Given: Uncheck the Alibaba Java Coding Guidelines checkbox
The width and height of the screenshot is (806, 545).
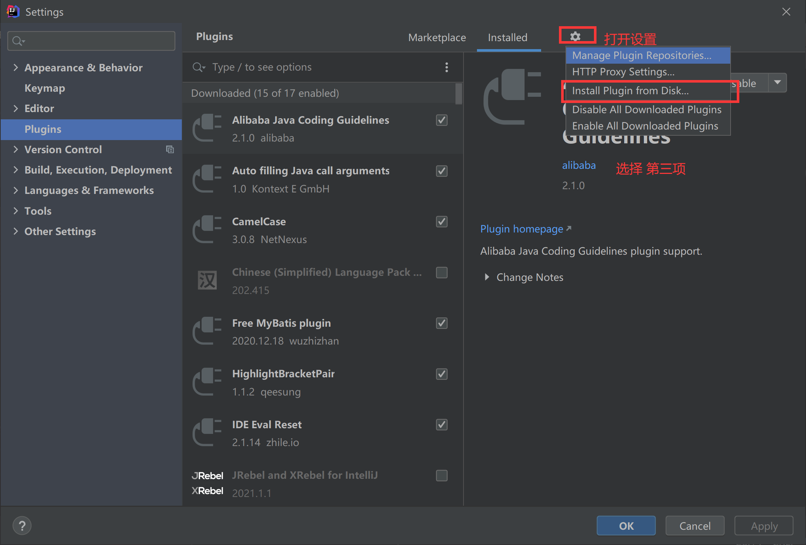Looking at the screenshot, I should click(x=442, y=120).
